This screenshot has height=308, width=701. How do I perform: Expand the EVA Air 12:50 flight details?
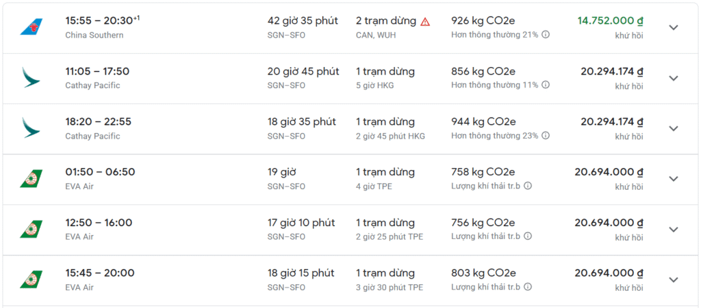673,229
